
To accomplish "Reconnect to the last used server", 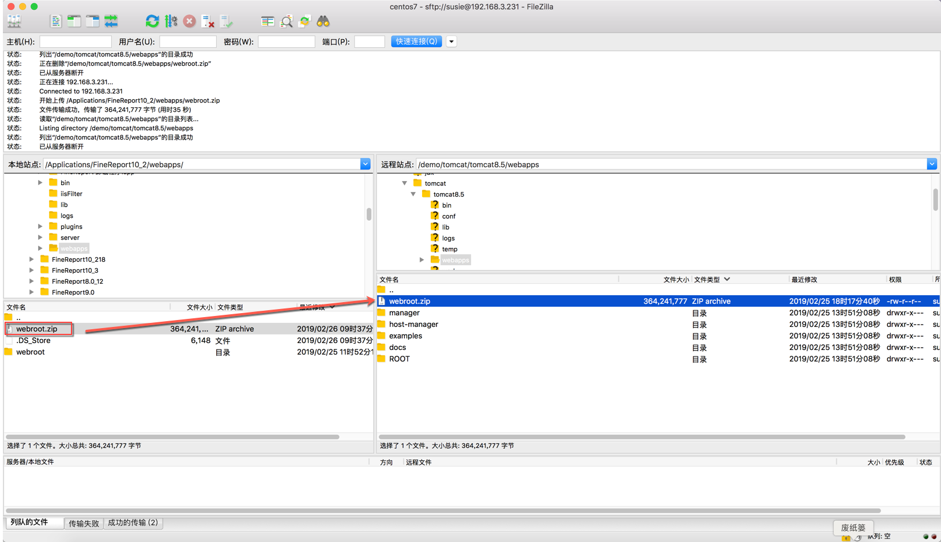I will tap(226, 21).
